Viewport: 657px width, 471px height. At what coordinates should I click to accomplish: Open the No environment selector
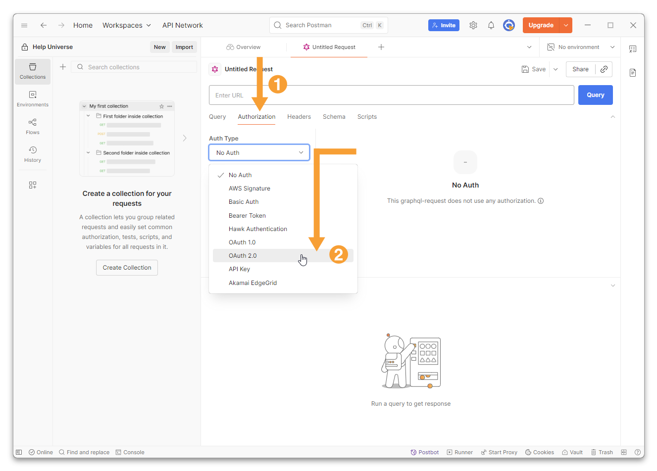[581, 47]
